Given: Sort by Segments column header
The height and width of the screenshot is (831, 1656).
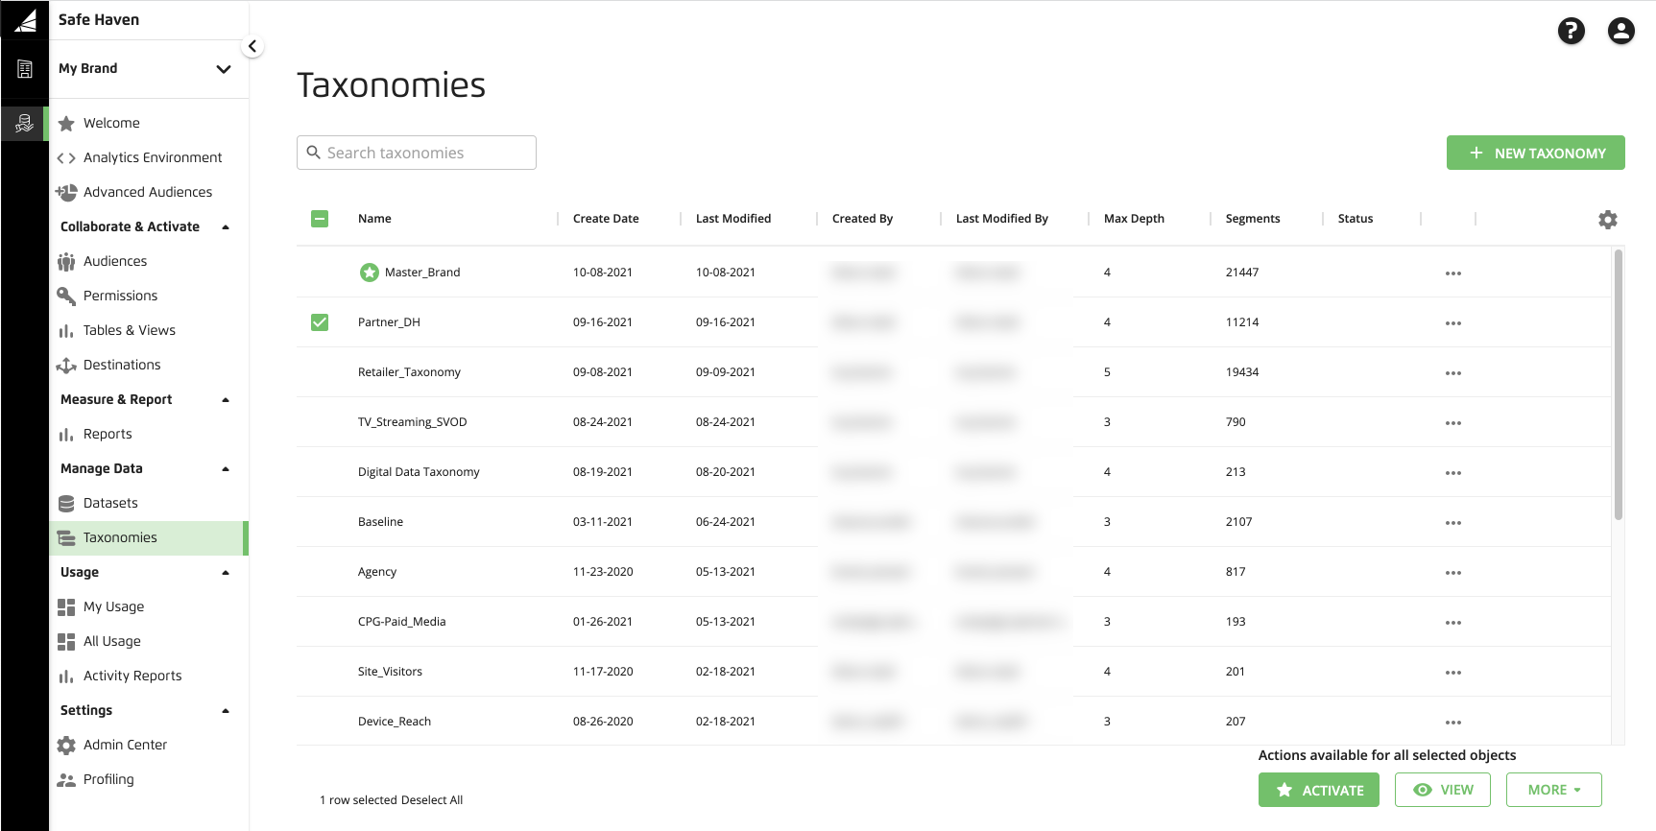Looking at the screenshot, I should click(1252, 219).
